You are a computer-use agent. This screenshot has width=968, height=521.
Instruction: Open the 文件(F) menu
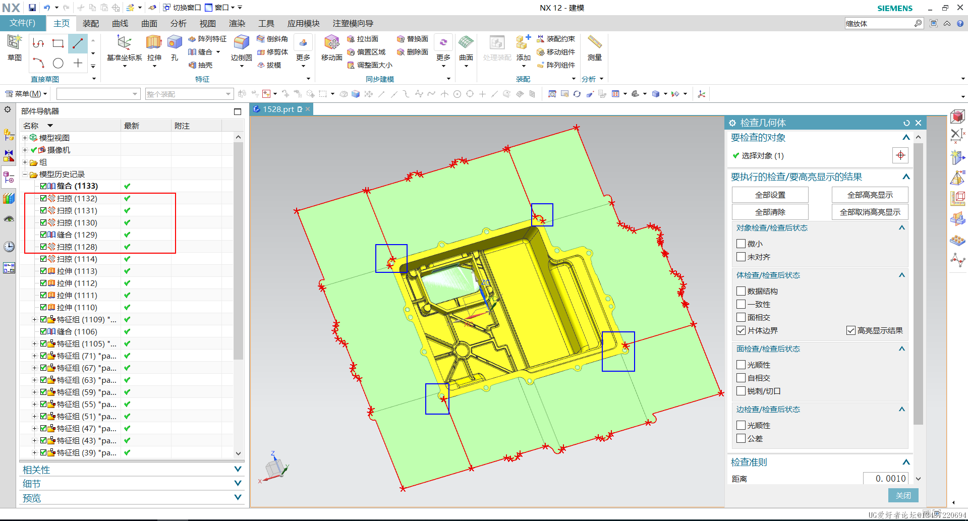pyautogui.click(x=22, y=23)
